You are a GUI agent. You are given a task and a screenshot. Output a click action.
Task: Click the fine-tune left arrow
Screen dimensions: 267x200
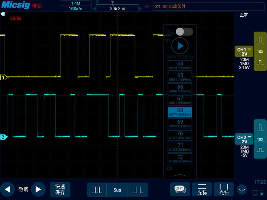coord(7,190)
